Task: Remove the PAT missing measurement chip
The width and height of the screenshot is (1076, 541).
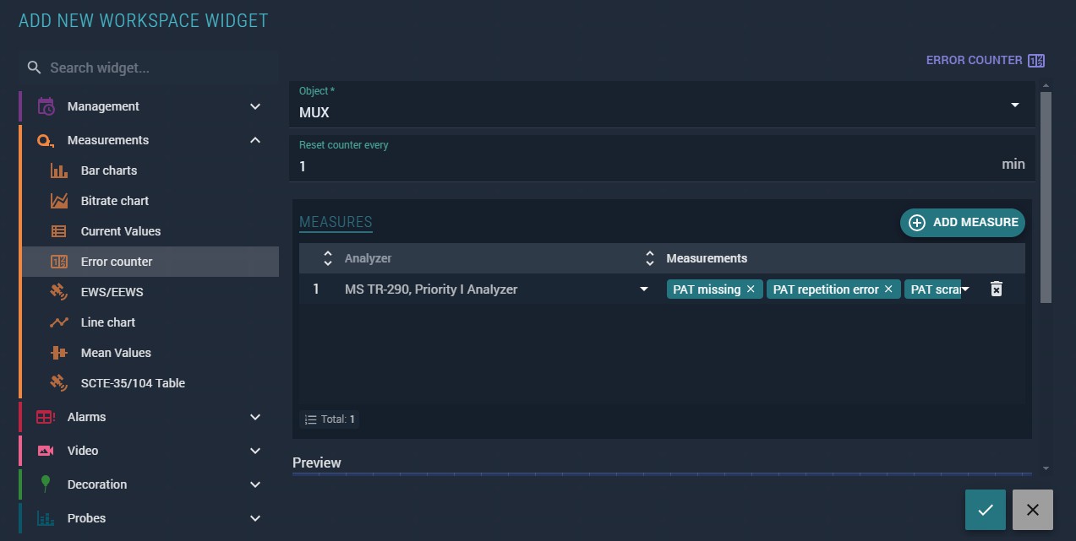Action: coord(750,289)
